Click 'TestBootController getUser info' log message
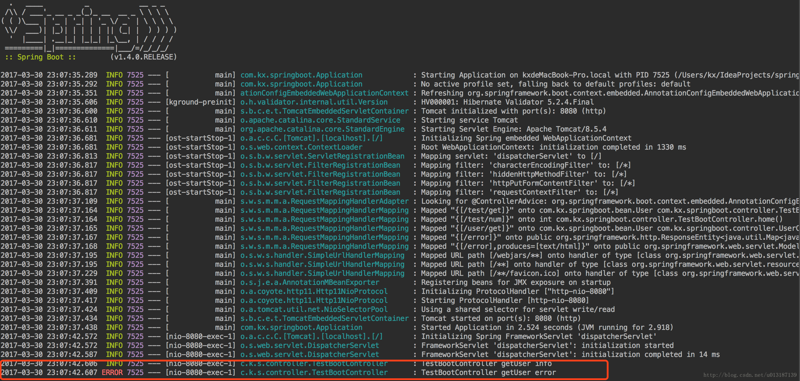 pos(486,363)
